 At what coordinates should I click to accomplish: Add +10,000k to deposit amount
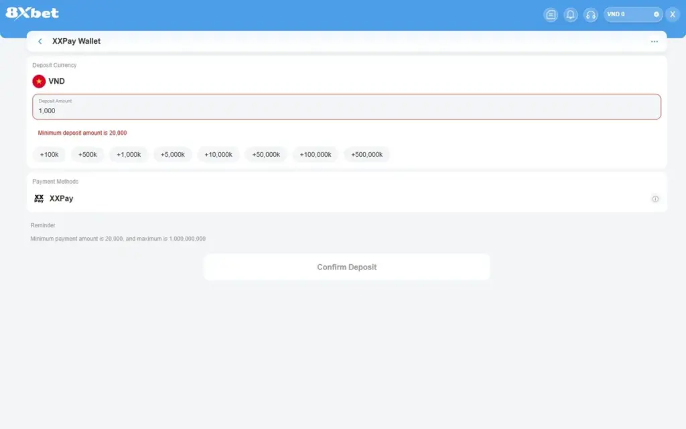[218, 155]
